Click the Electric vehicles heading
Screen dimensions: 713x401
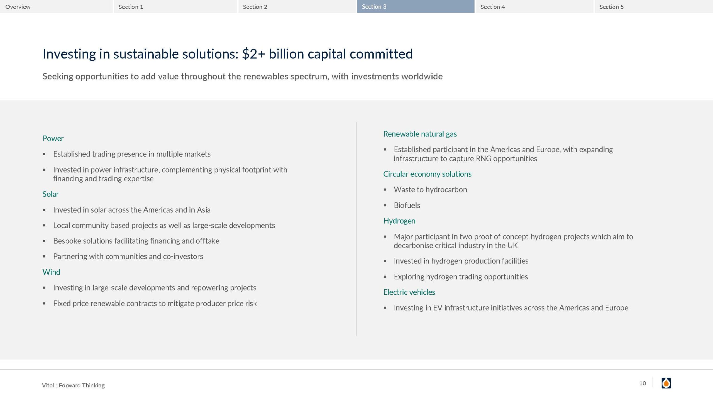[409, 292]
